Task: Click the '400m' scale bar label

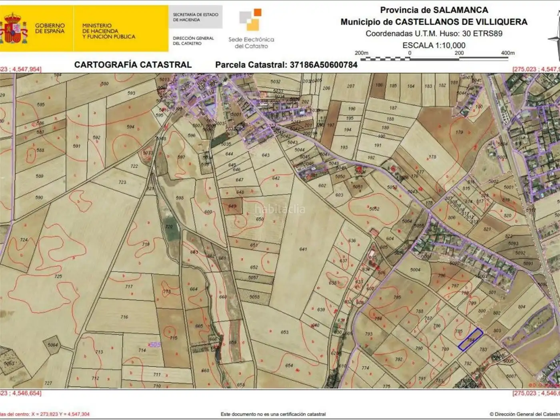Action: pyautogui.click(x=508, y=53)
